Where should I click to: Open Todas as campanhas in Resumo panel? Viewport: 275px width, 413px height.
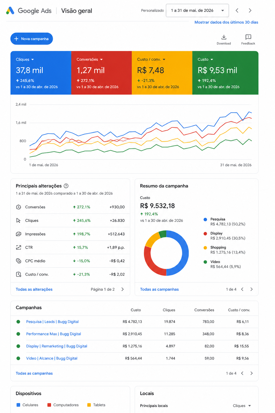pyautogui.click(x=159, y=289)
